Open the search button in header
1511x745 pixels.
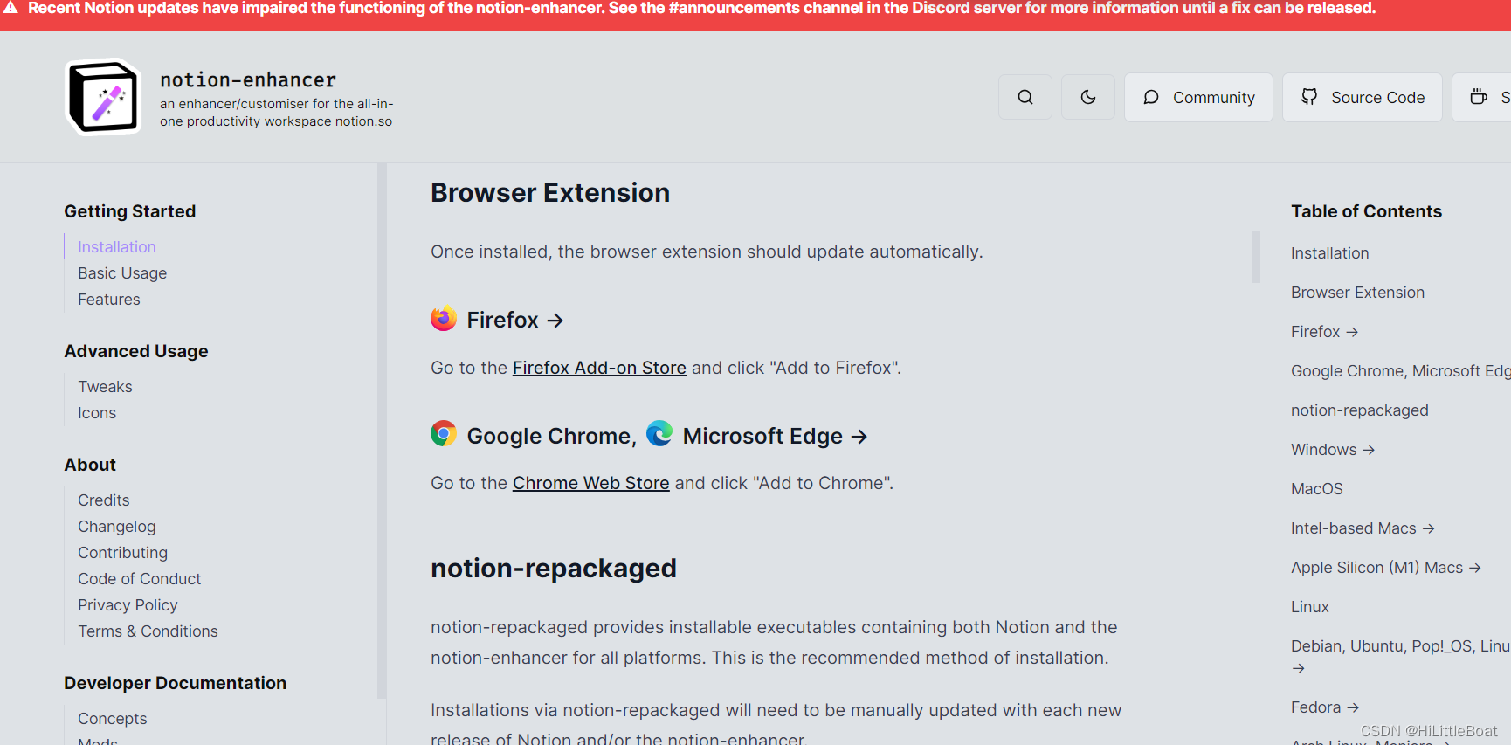[x=1025, y=97]
